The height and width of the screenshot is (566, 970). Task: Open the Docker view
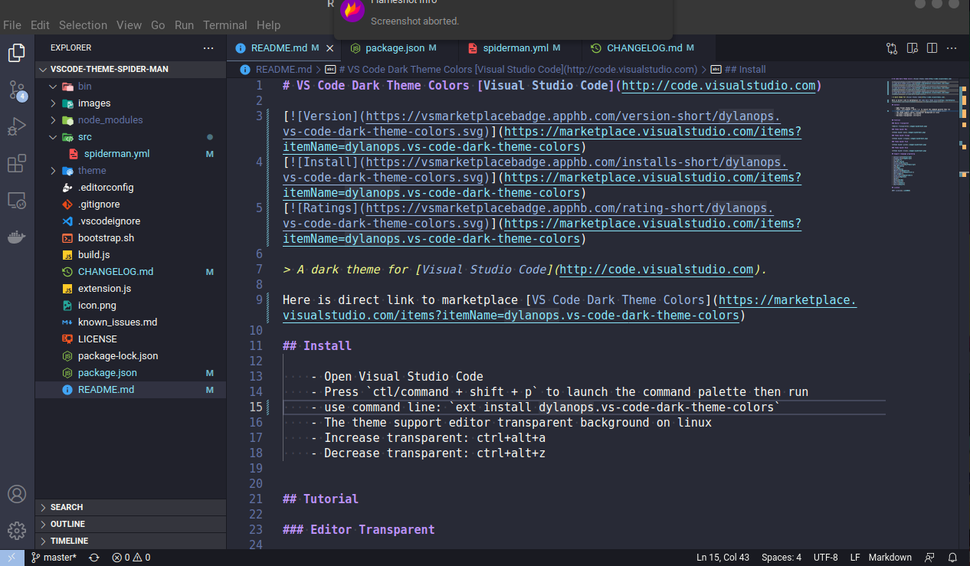pos(17,237)
